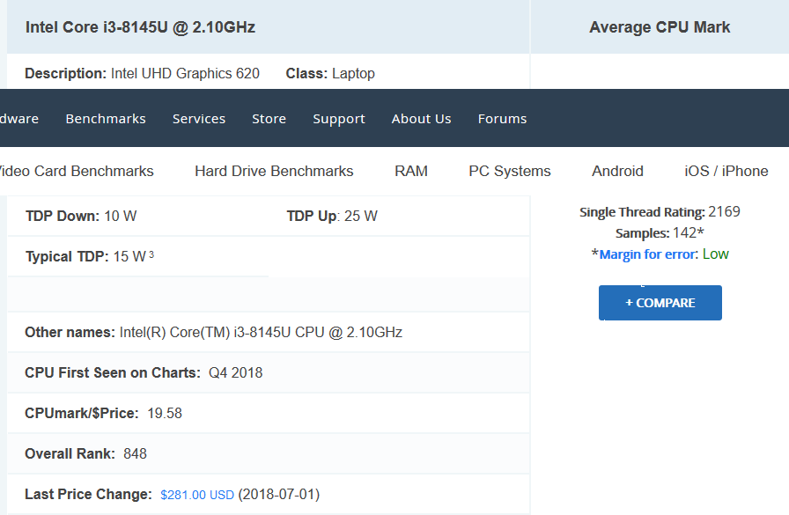Go to the Services menu item
The width and height of the screenshot is (789, 515).
coord(199,119)
